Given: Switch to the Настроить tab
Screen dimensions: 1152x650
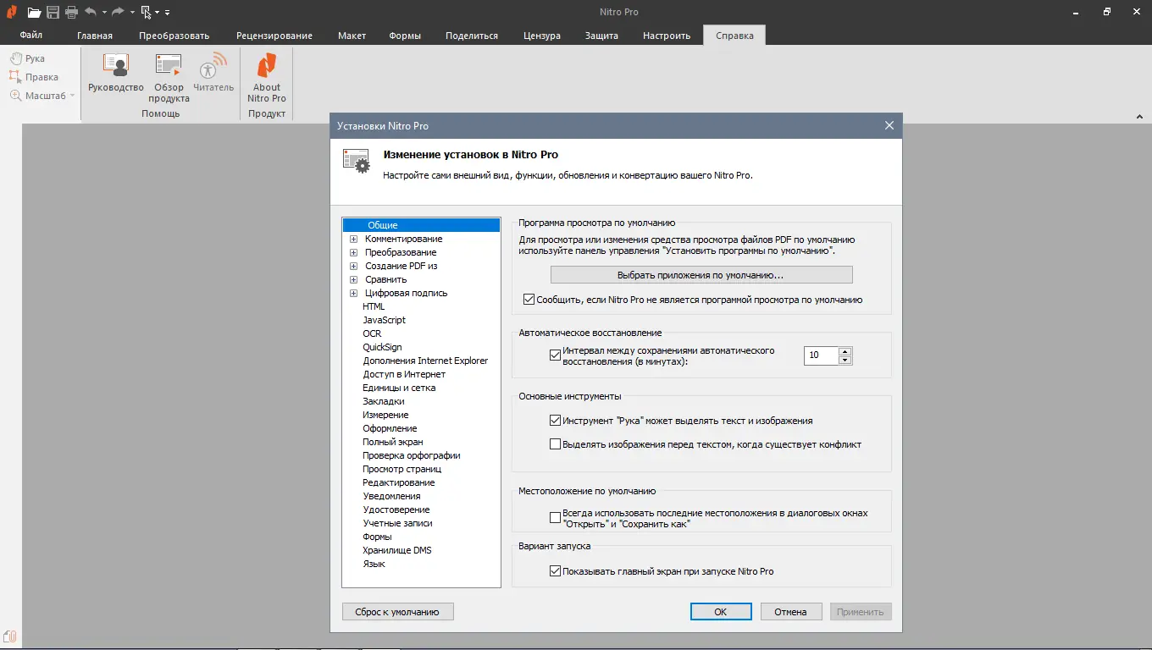Looking at the screenshot, I should coord(667,36).
